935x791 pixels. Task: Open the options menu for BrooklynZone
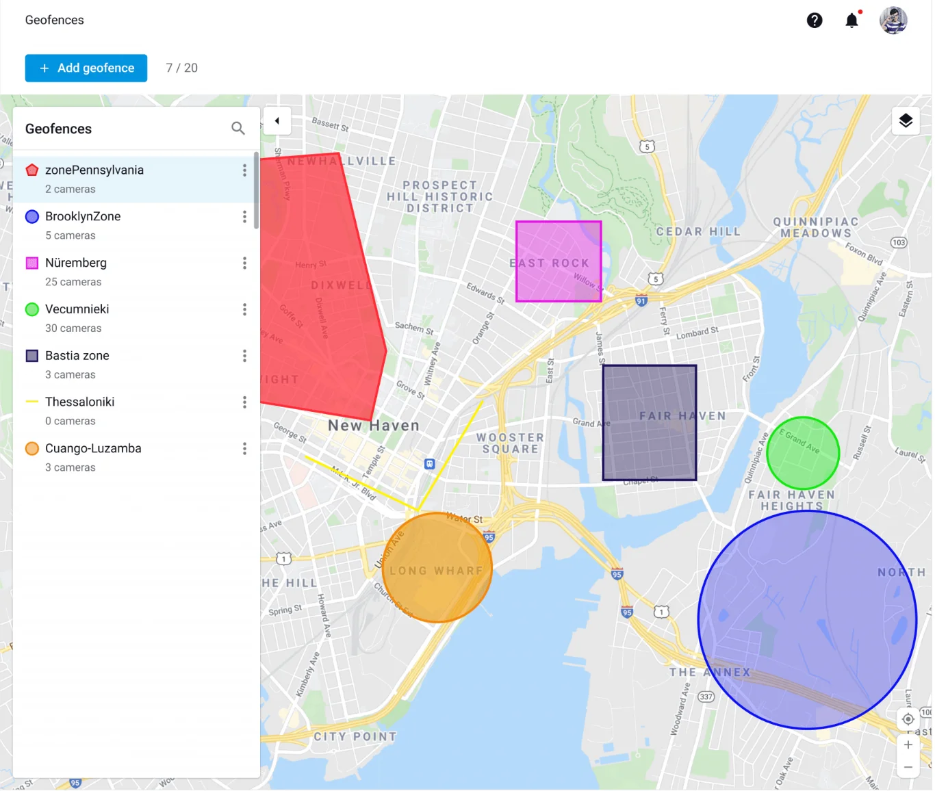(x=244, y=216)
